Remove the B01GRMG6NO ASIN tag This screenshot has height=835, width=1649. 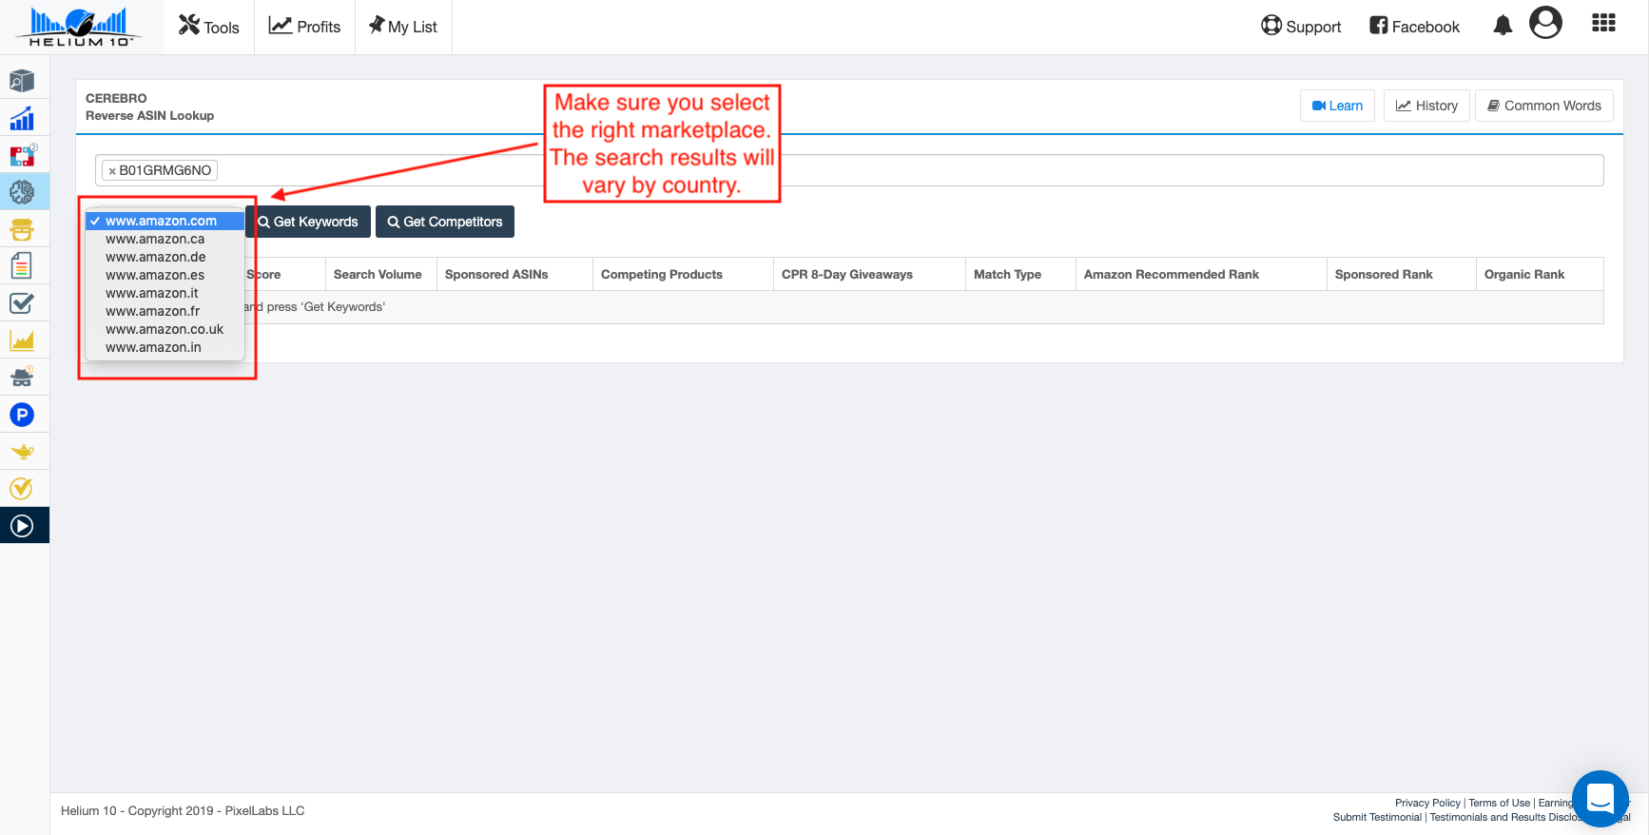click(x=112, y=171)
